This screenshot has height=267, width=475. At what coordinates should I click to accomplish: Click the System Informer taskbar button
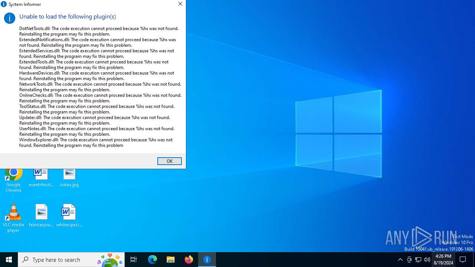point(207,260)
